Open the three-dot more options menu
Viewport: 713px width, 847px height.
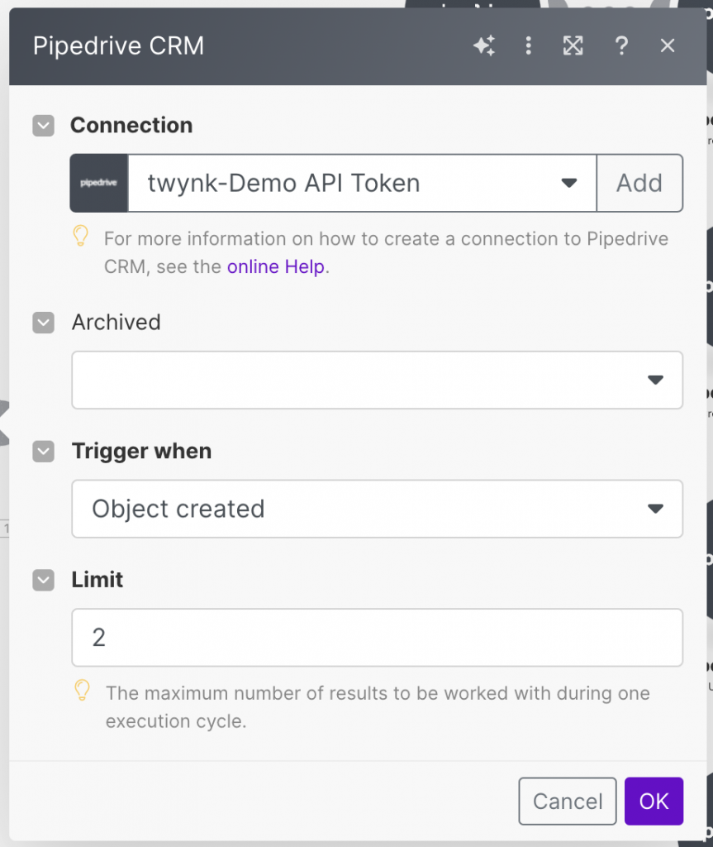[x=529, y=46]
